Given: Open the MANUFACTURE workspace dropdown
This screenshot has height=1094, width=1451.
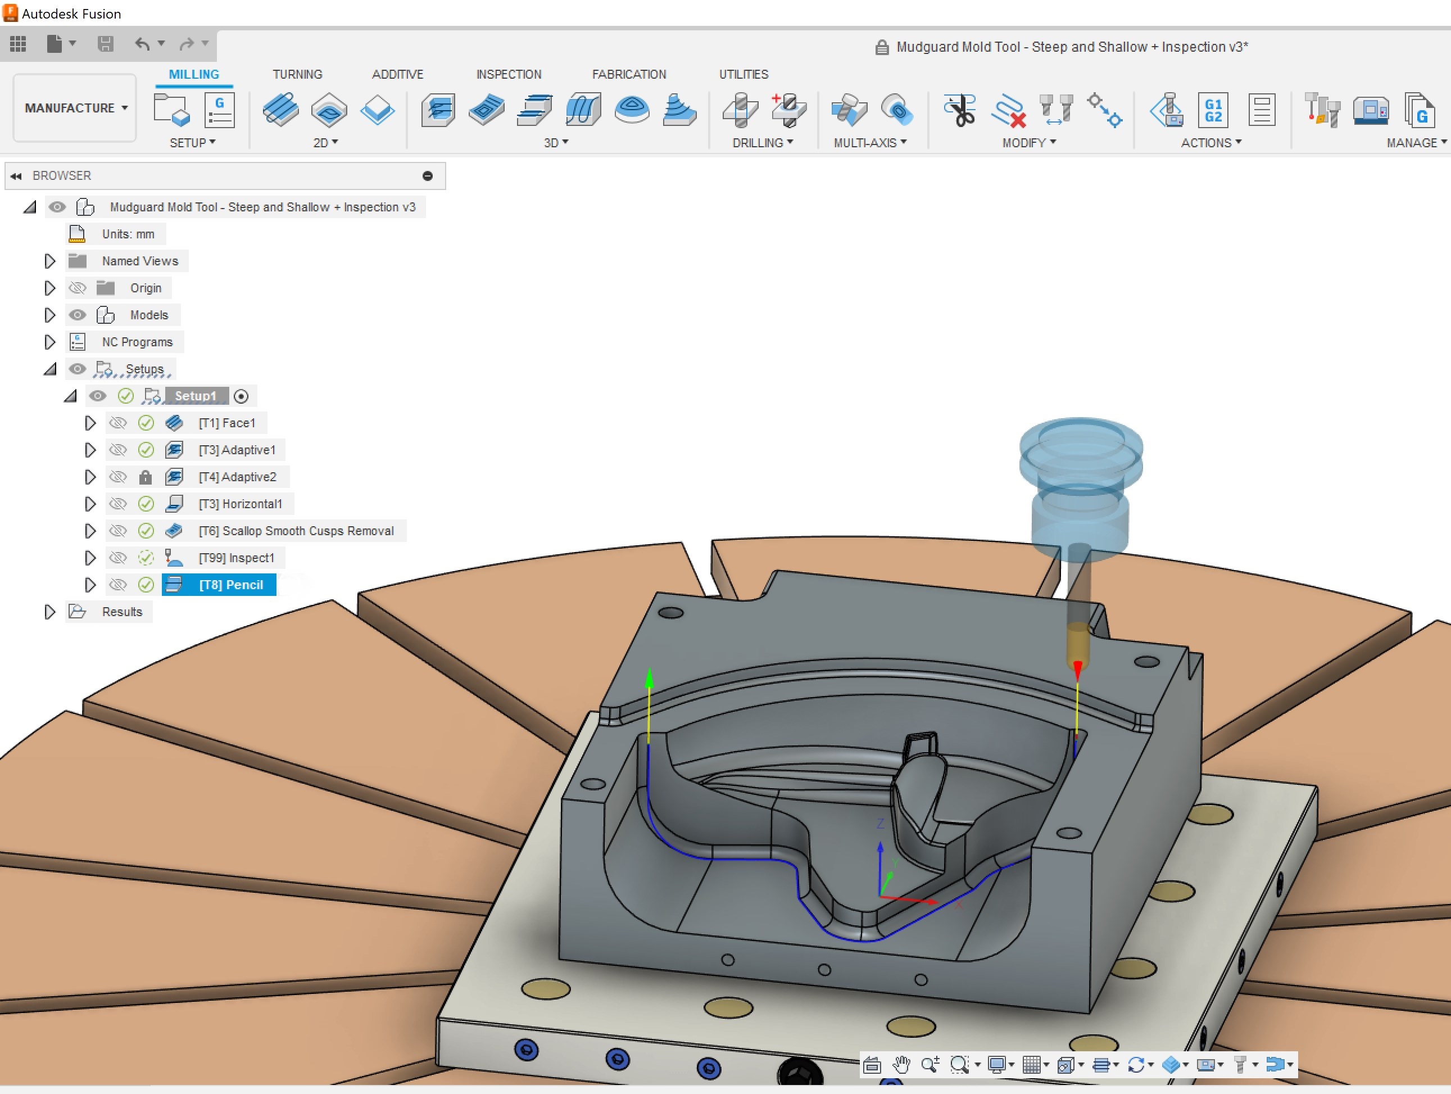Looking at the screenshot, I should [x=75, y=107].
